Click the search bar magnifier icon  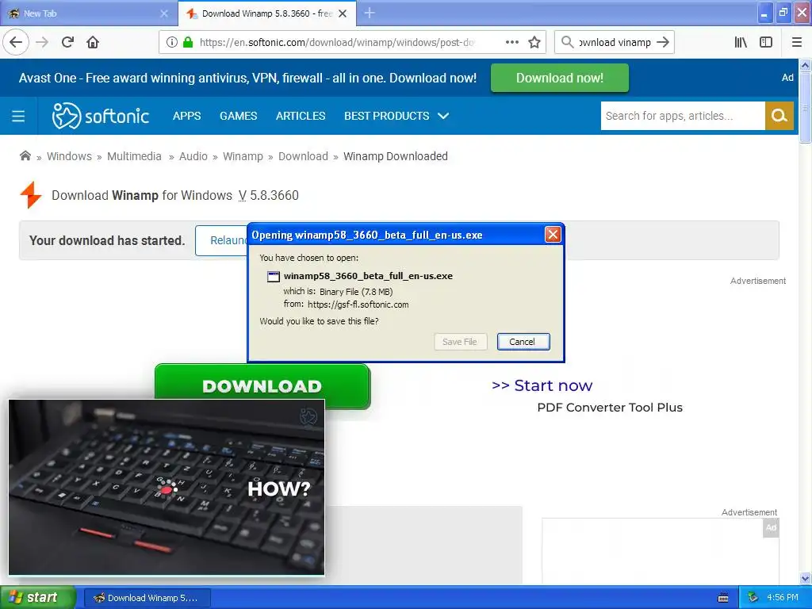click(x=568, y=42)
